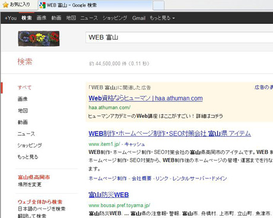Filter results by 画像 in sidebar
The image size is (273, 218).
[23, 99]
